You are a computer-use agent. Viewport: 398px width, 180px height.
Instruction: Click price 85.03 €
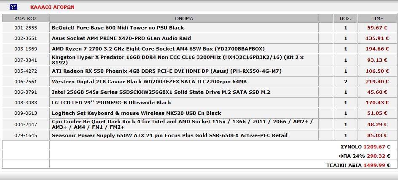377,136
